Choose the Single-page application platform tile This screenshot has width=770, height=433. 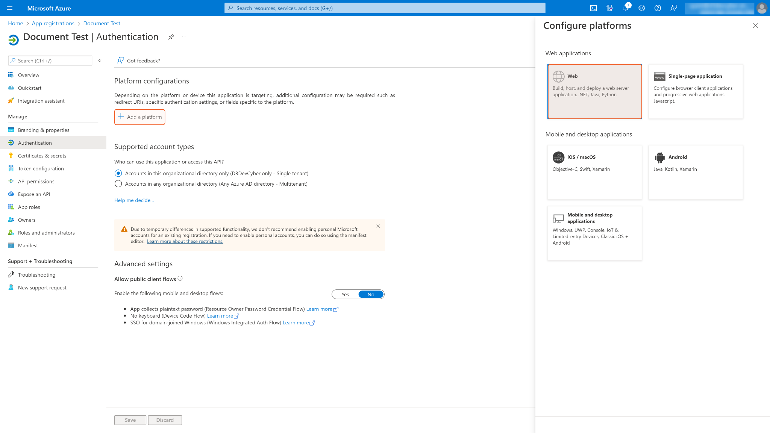coord(696,91)
